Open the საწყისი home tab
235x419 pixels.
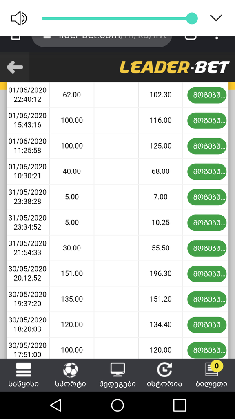click(23, 375)
